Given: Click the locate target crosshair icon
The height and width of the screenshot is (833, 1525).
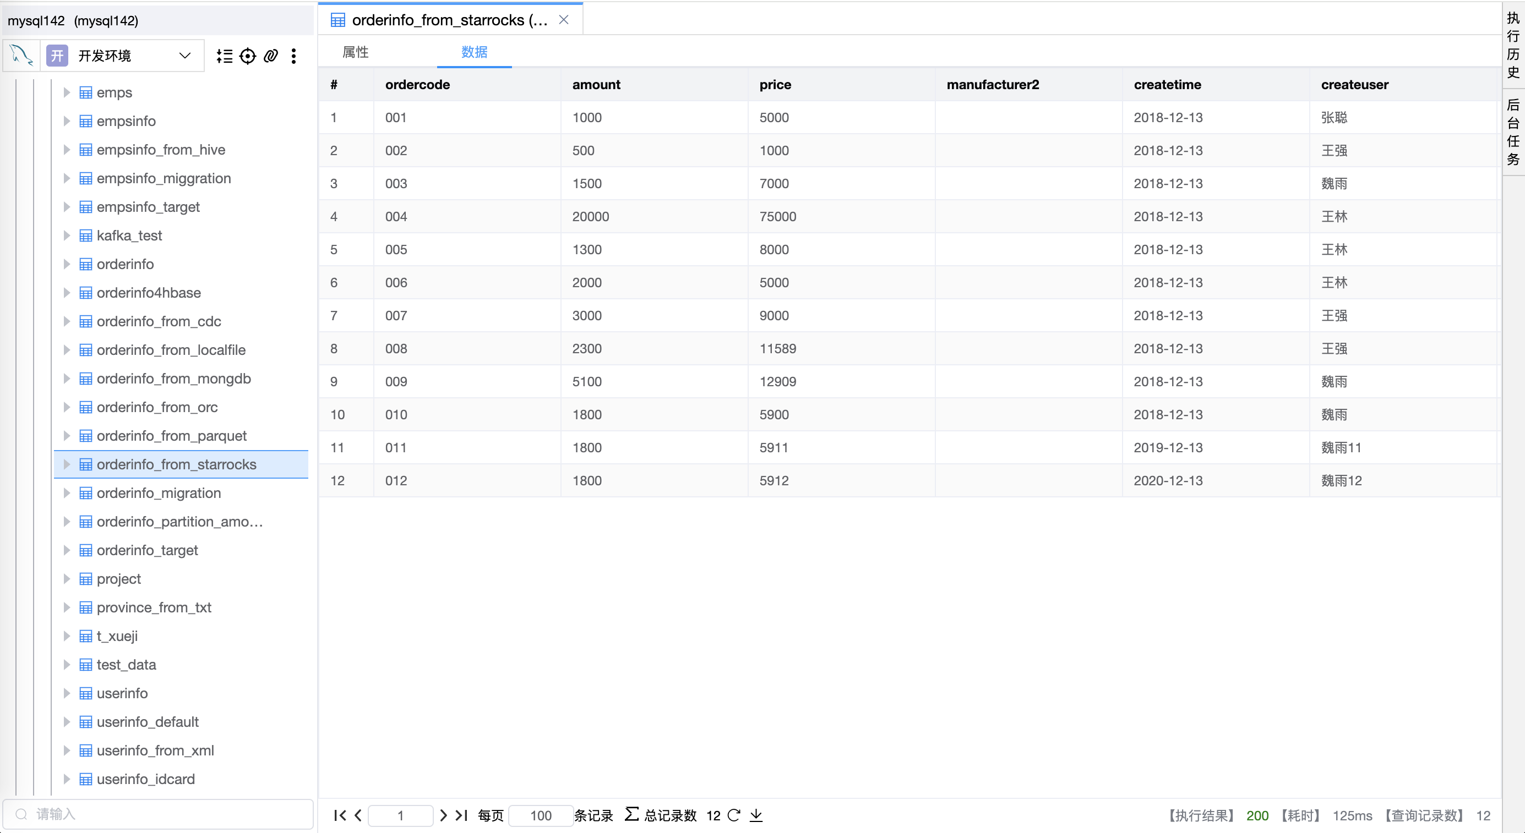Looking at the screenshot, I should click(247, 56).
